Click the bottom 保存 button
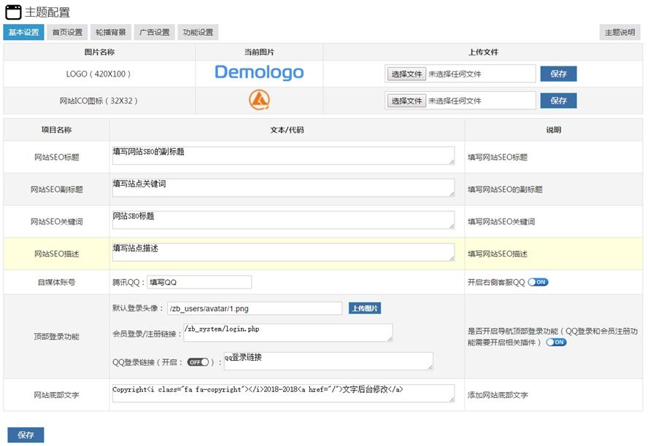 24,434
